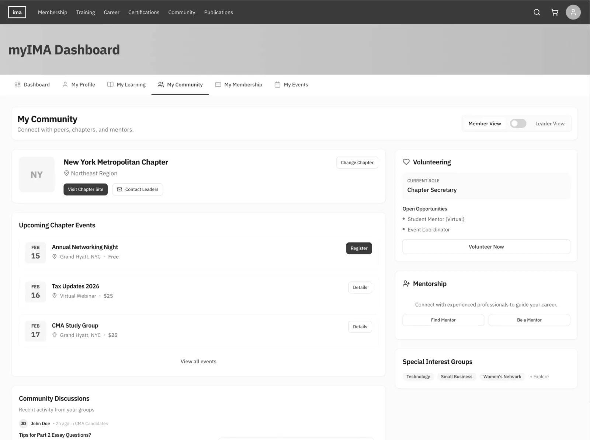Toggle Member View to Leader View switch

pyautogui.click(x=518, y=123)
